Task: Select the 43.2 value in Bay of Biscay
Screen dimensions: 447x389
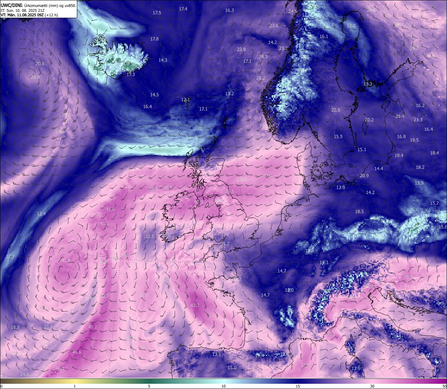Action: 195,306
